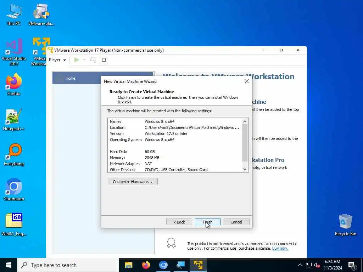Expand the power options arrow beside play

click(84, 60)
